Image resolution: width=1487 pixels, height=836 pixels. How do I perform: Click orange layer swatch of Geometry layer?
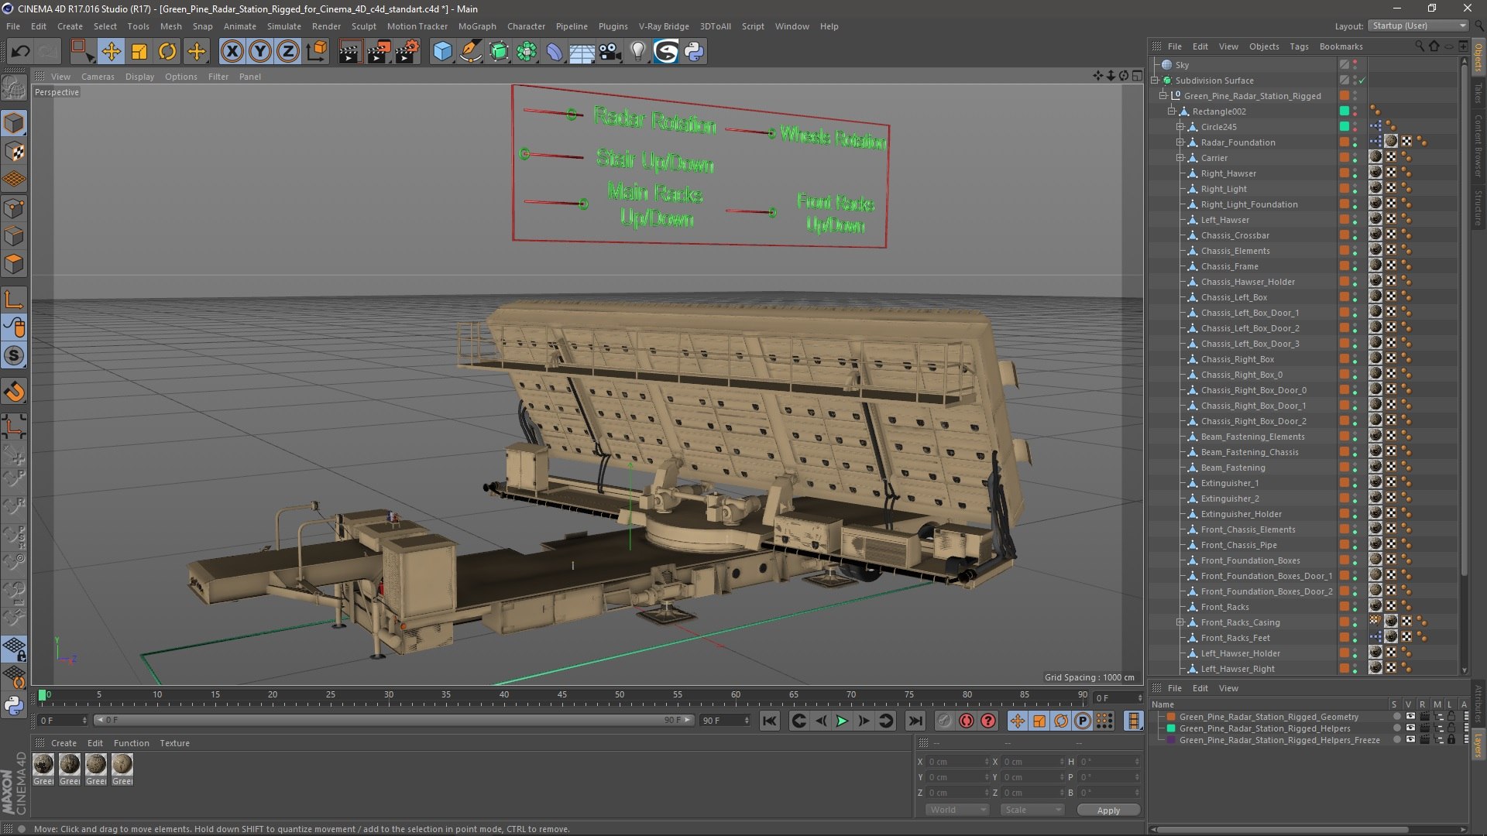[x=1171, y=717]
